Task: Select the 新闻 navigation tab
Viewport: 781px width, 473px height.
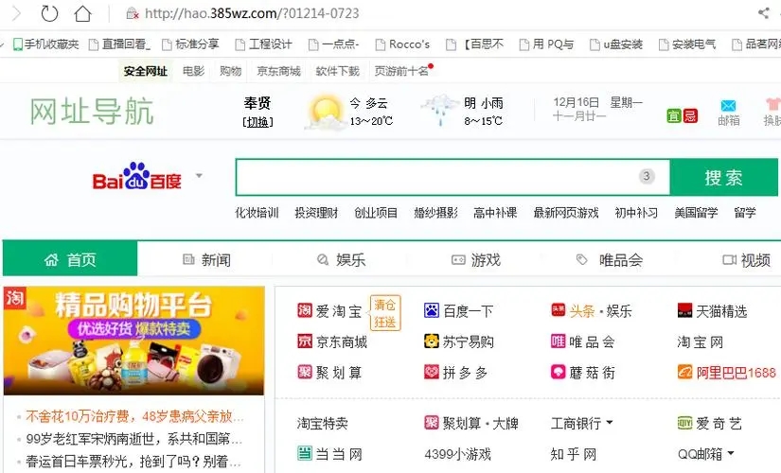Action: pos(206,259)
